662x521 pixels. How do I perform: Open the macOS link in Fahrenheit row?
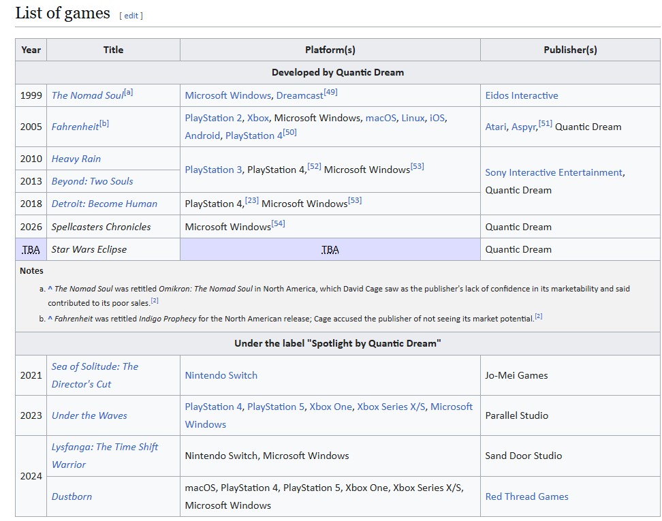381,118
